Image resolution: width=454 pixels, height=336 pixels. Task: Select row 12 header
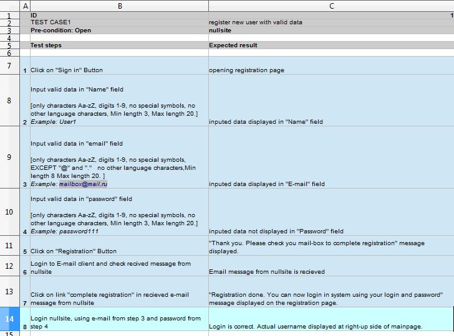pyautogui.click(x=9, y=266)
